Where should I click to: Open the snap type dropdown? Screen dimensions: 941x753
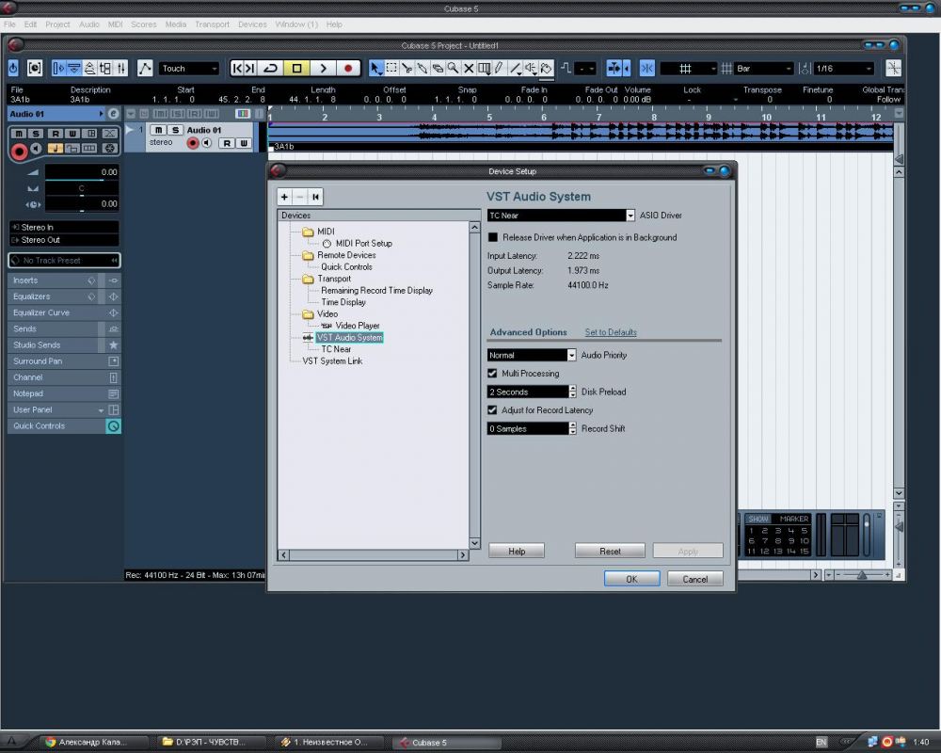point(689,69)
